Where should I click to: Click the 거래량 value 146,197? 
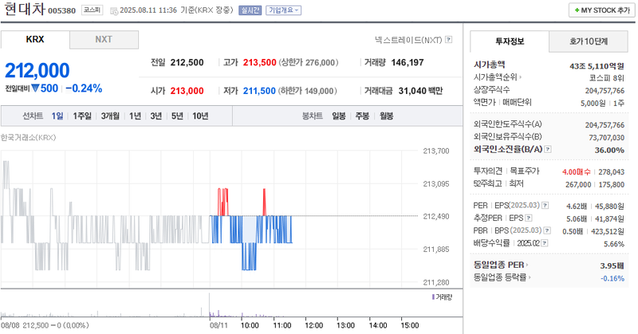point(408,63)
